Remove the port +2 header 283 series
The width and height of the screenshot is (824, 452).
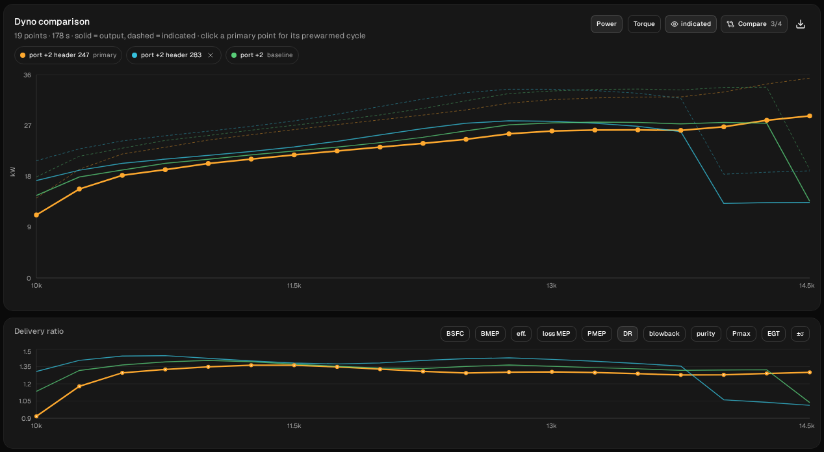pos(211,55)
